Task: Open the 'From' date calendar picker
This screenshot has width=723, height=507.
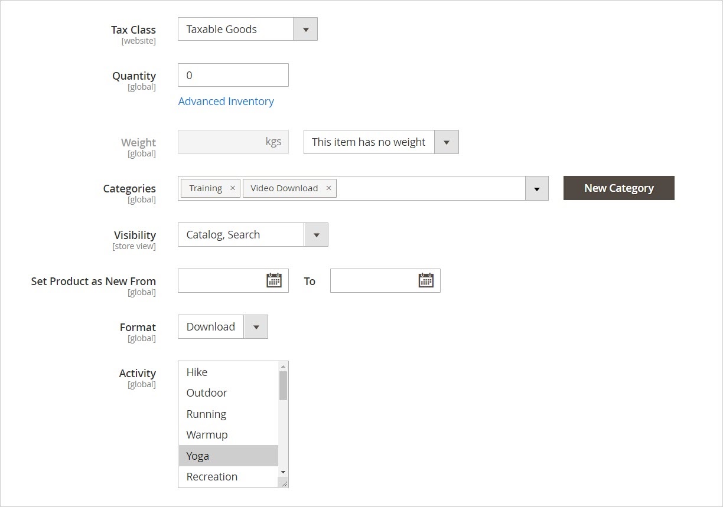Action: (274, 280)
